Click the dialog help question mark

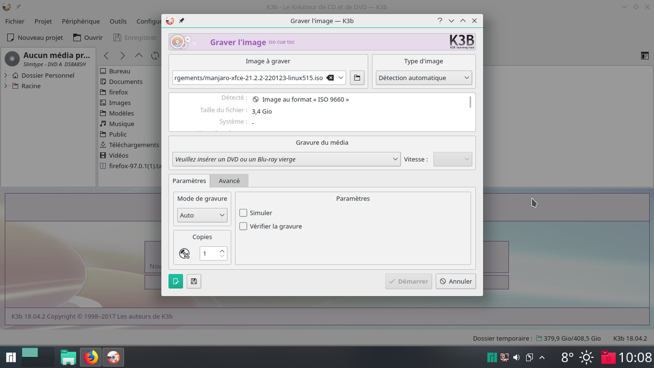click(440, 21)
